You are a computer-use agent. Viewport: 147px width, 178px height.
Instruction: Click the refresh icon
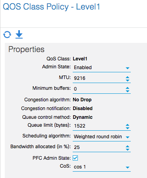click(7, 35)
